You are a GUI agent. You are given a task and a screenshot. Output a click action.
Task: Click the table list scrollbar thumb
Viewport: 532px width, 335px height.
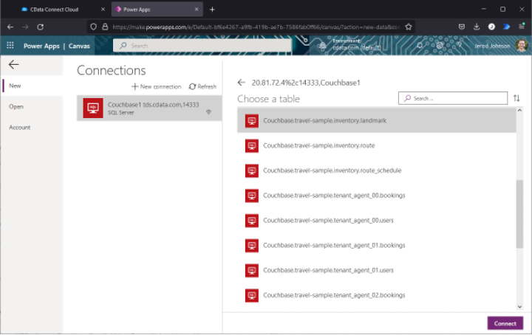pos(519,214)
